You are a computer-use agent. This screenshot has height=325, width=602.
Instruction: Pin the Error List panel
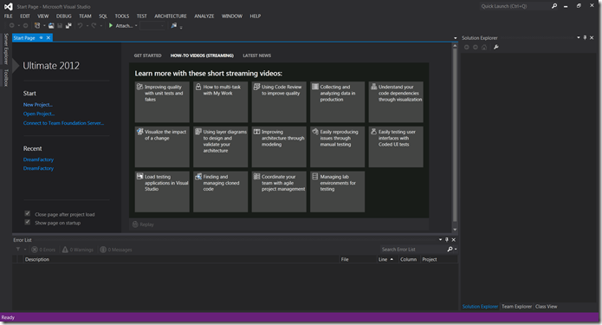[446, 240]
